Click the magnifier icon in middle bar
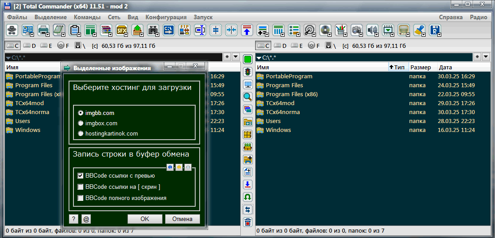 pos(248,97)
